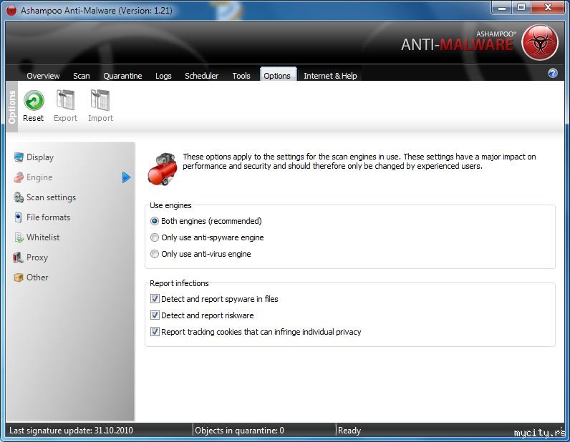The height and width of the screenshot is (442, 570).
Task: Open the Internet & Help tab
Action: click(330, 76)
